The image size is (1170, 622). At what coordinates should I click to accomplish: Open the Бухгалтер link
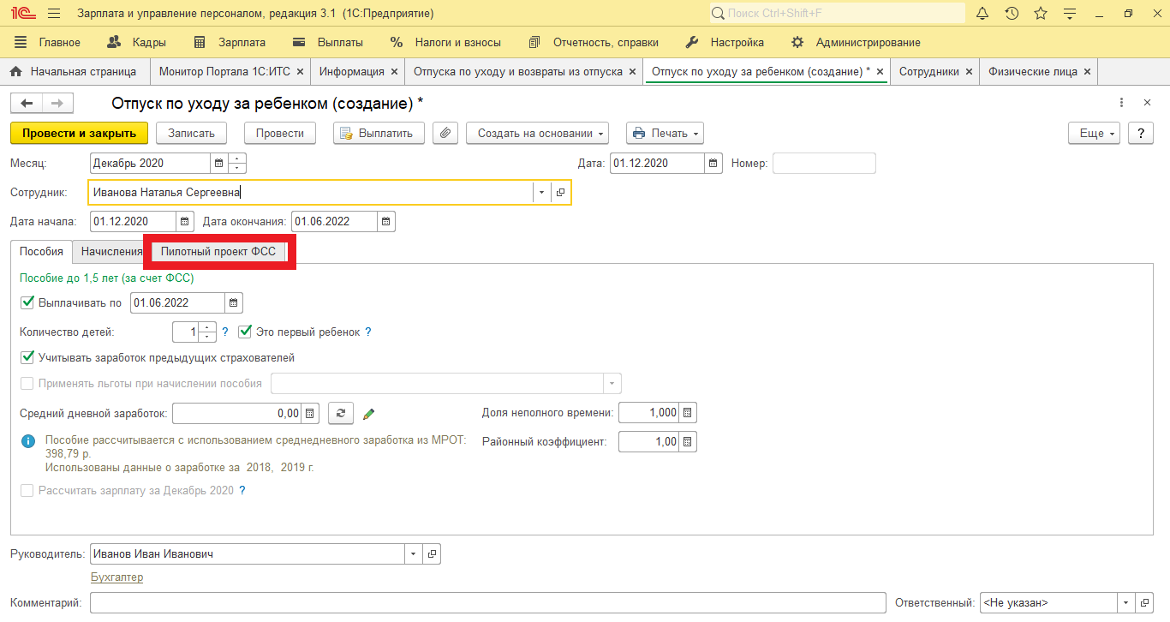116,577
